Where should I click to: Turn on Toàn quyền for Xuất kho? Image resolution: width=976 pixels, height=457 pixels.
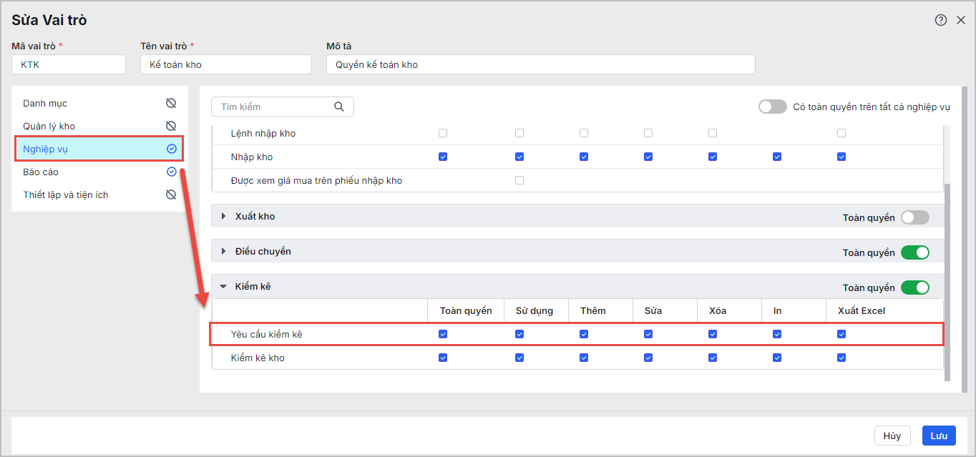(914, 217)
